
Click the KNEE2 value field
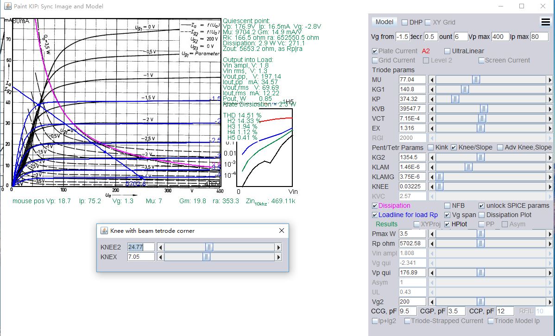pyautogui.click(x=141, y=247)
